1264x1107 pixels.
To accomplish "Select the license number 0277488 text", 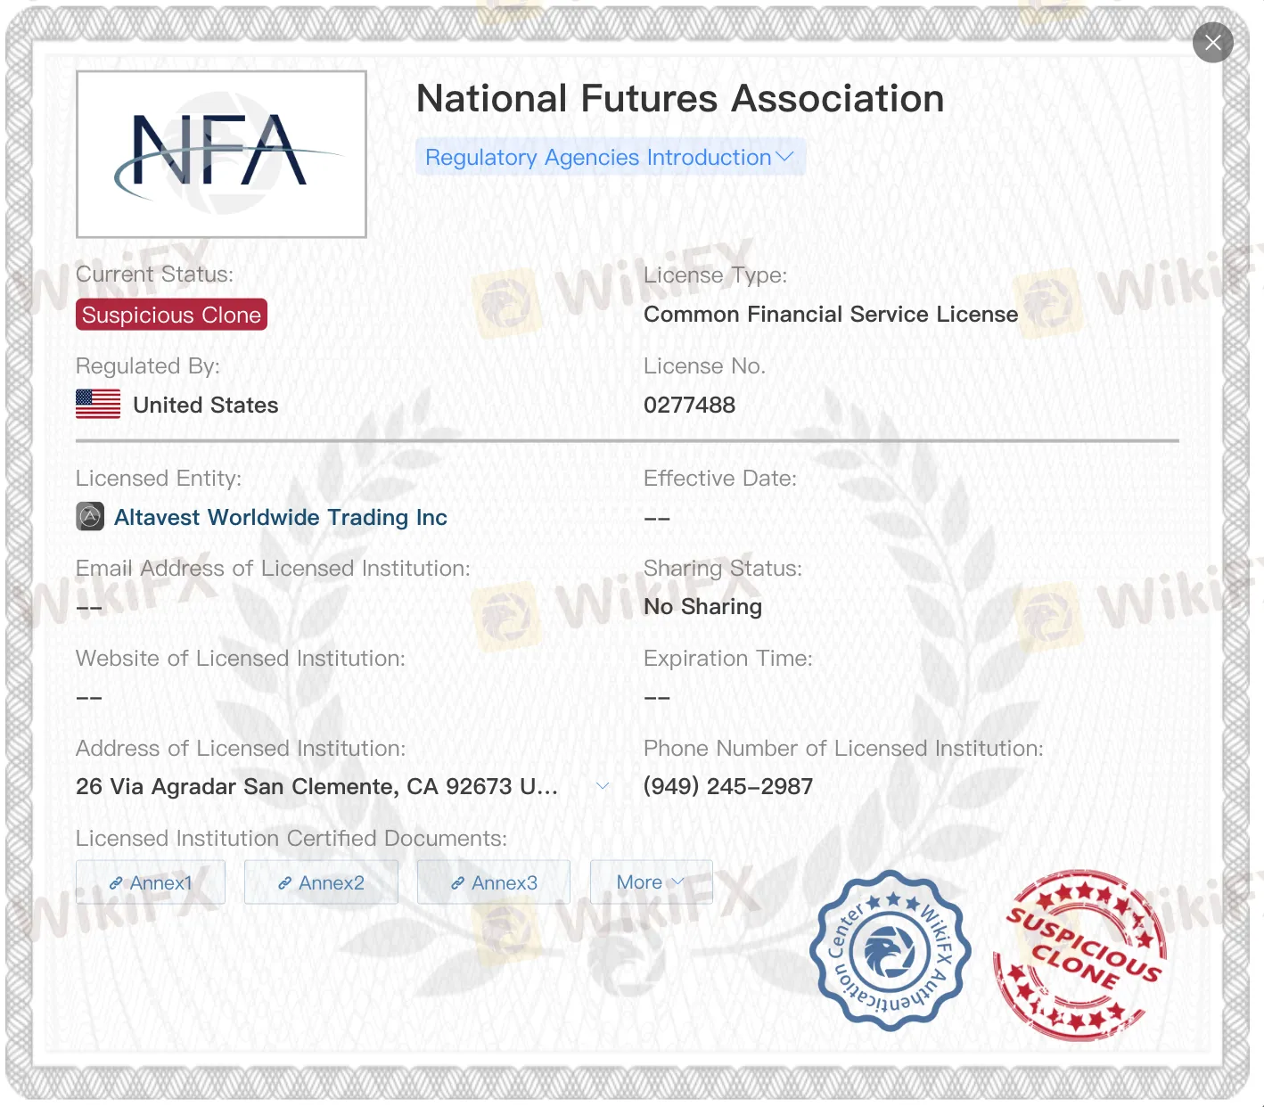I will coord(689,405).
